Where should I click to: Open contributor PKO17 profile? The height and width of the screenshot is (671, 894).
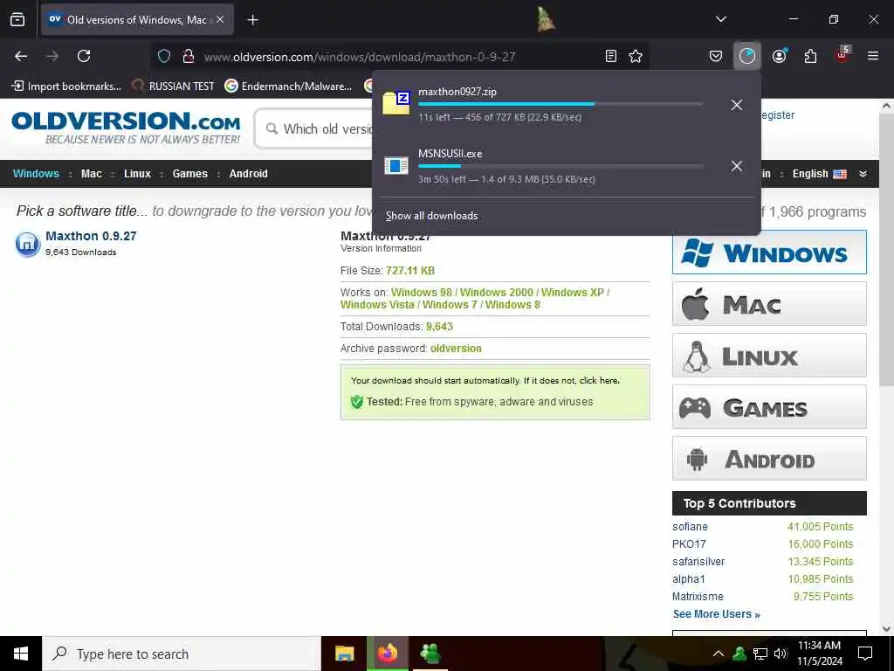(x=689, y=544)
